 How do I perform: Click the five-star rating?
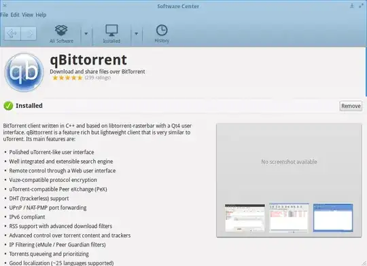pos(67,77)
